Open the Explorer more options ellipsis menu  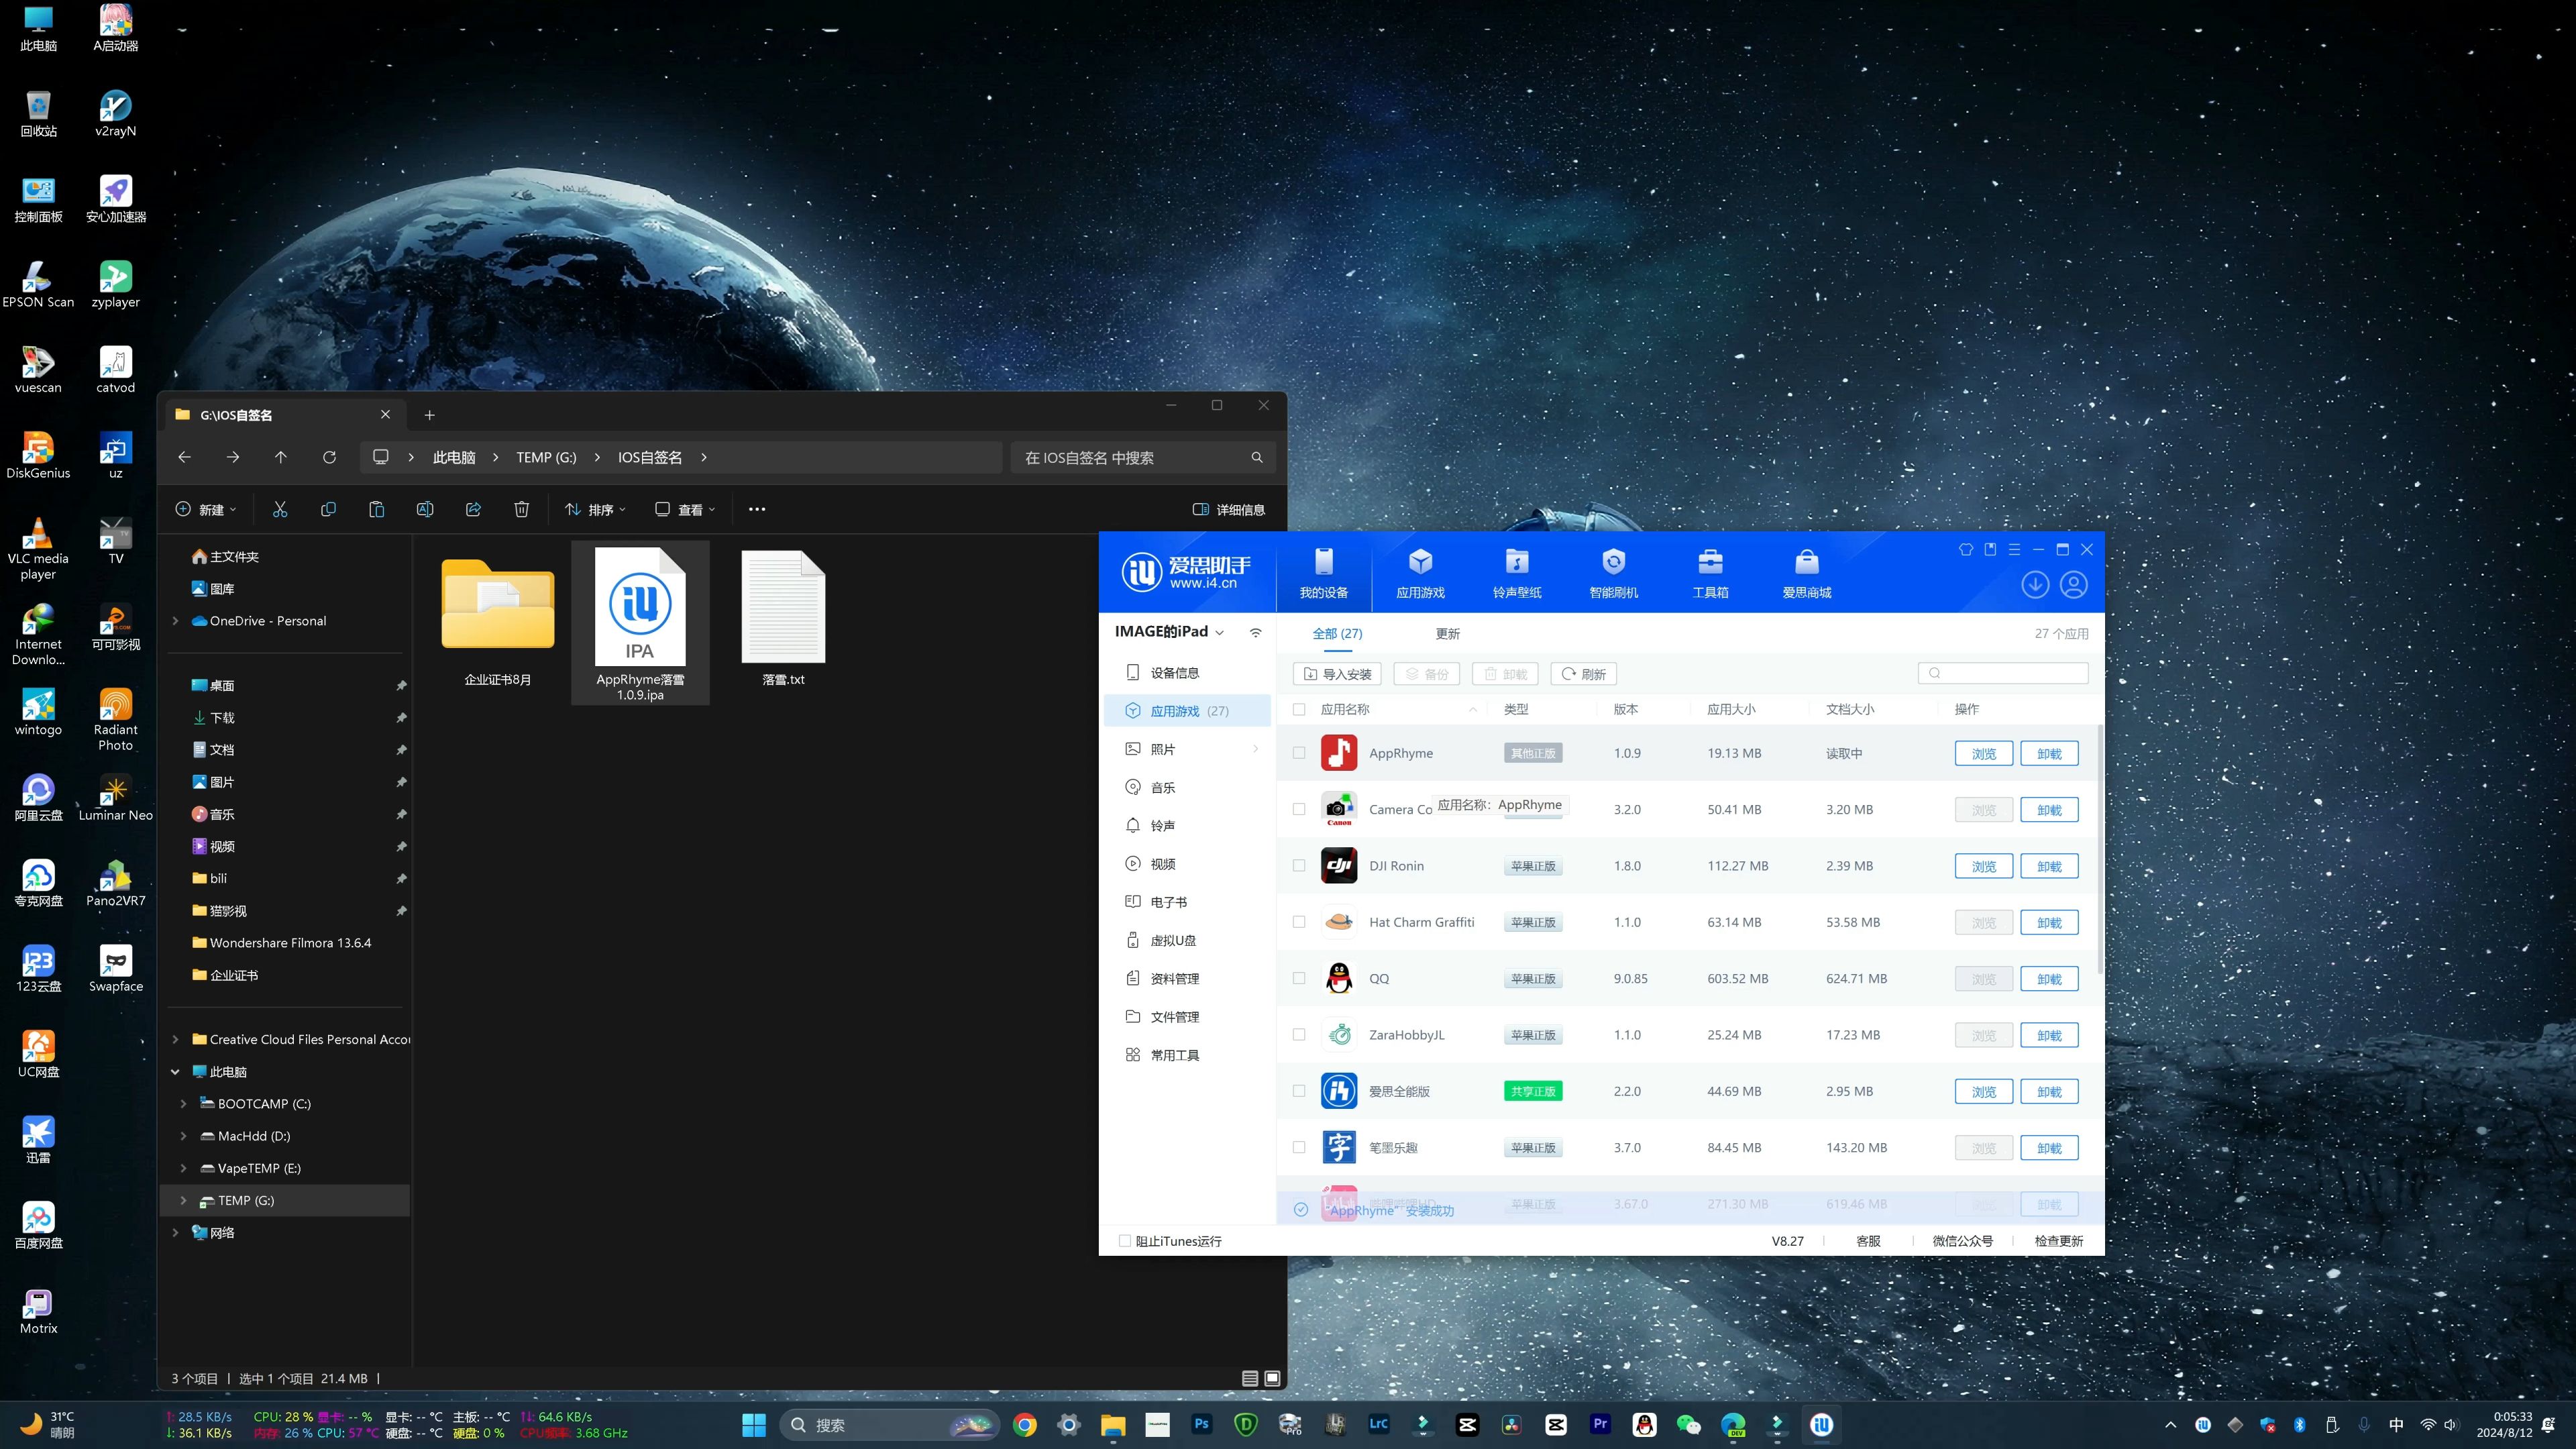point(757,510)
